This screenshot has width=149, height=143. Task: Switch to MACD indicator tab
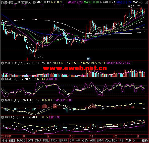click(x=21, y=140)
